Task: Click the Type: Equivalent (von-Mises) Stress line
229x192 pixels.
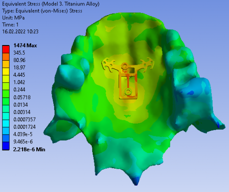Action: coord(42,11)
